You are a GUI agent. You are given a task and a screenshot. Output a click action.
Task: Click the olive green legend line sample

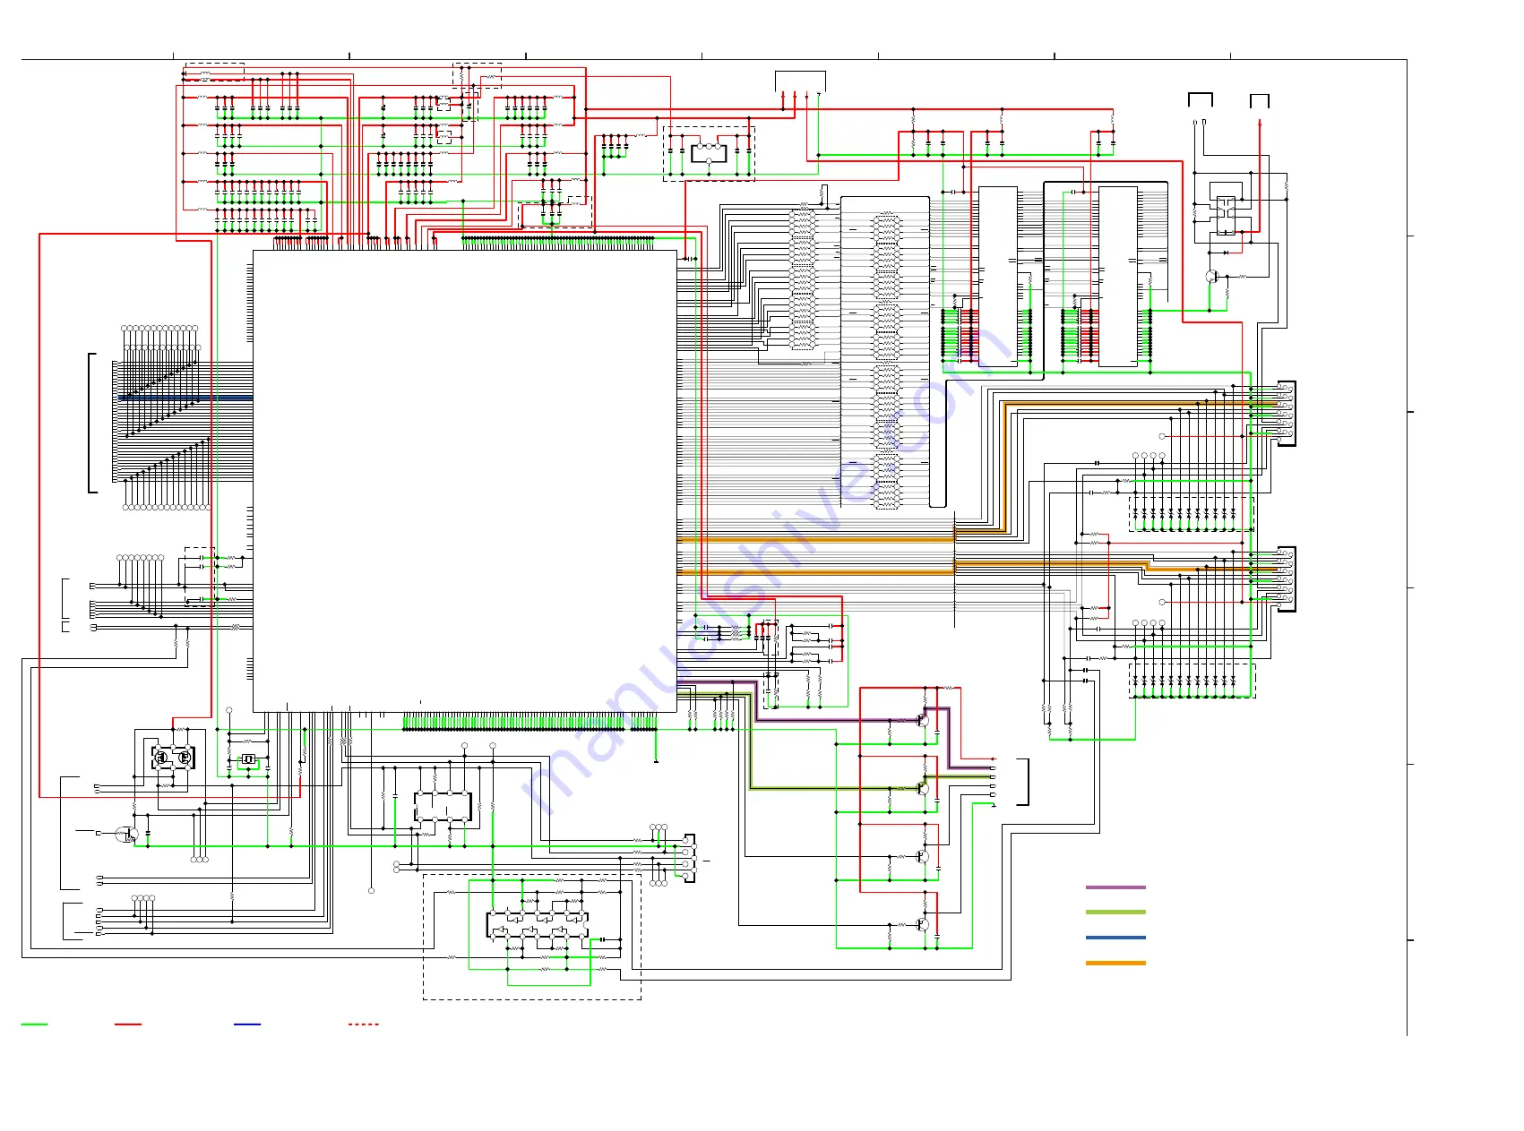click(x=1115, y=913)
